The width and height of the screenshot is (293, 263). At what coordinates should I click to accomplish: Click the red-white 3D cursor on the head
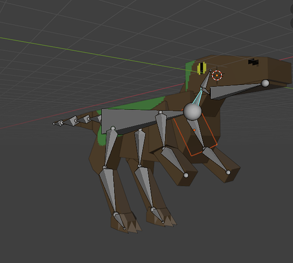[x=217, y=75]
